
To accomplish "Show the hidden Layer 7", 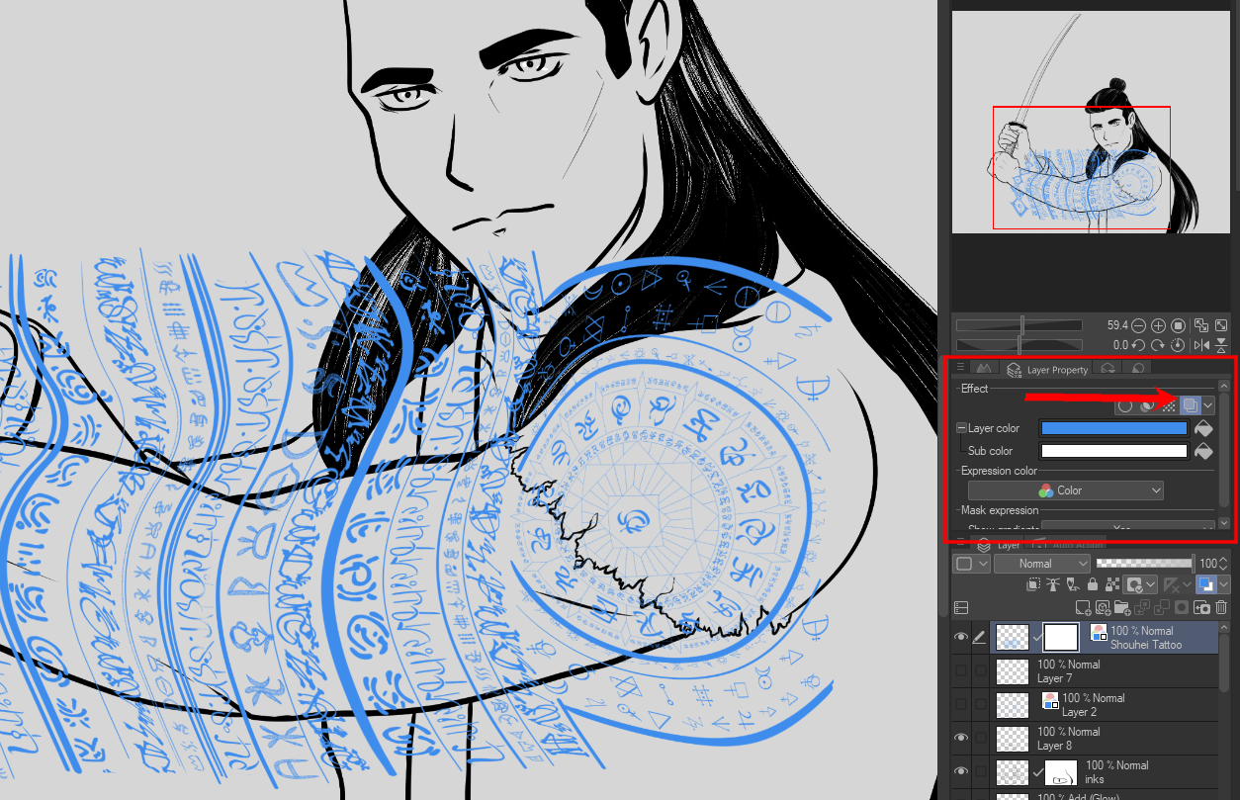I will (960, 671).
